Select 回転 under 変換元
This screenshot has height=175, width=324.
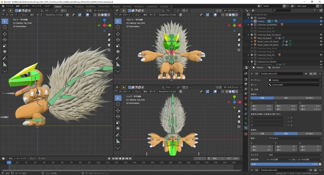point(286,98)
